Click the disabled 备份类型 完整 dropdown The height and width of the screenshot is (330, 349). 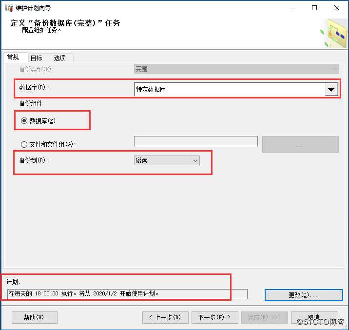point(236,69)
